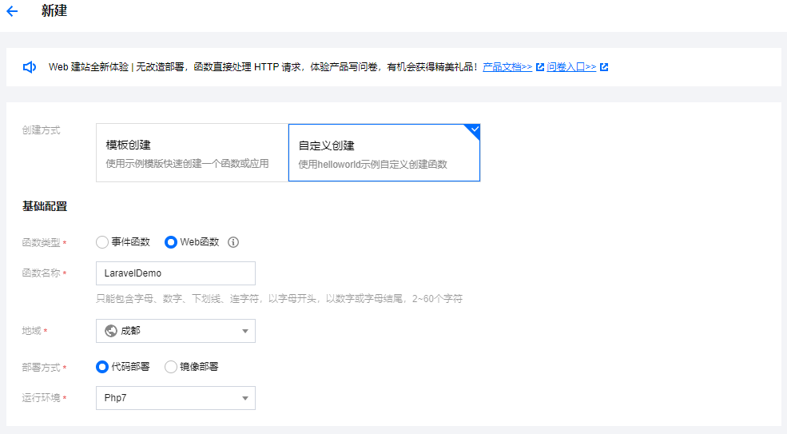Click the 地域 label
Viewport: 787px width, 434px height.
(x=32, y=331)
